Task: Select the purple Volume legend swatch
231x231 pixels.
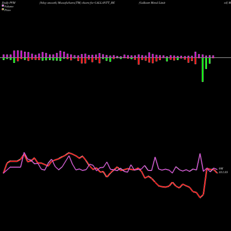Action: pos(3,6)
